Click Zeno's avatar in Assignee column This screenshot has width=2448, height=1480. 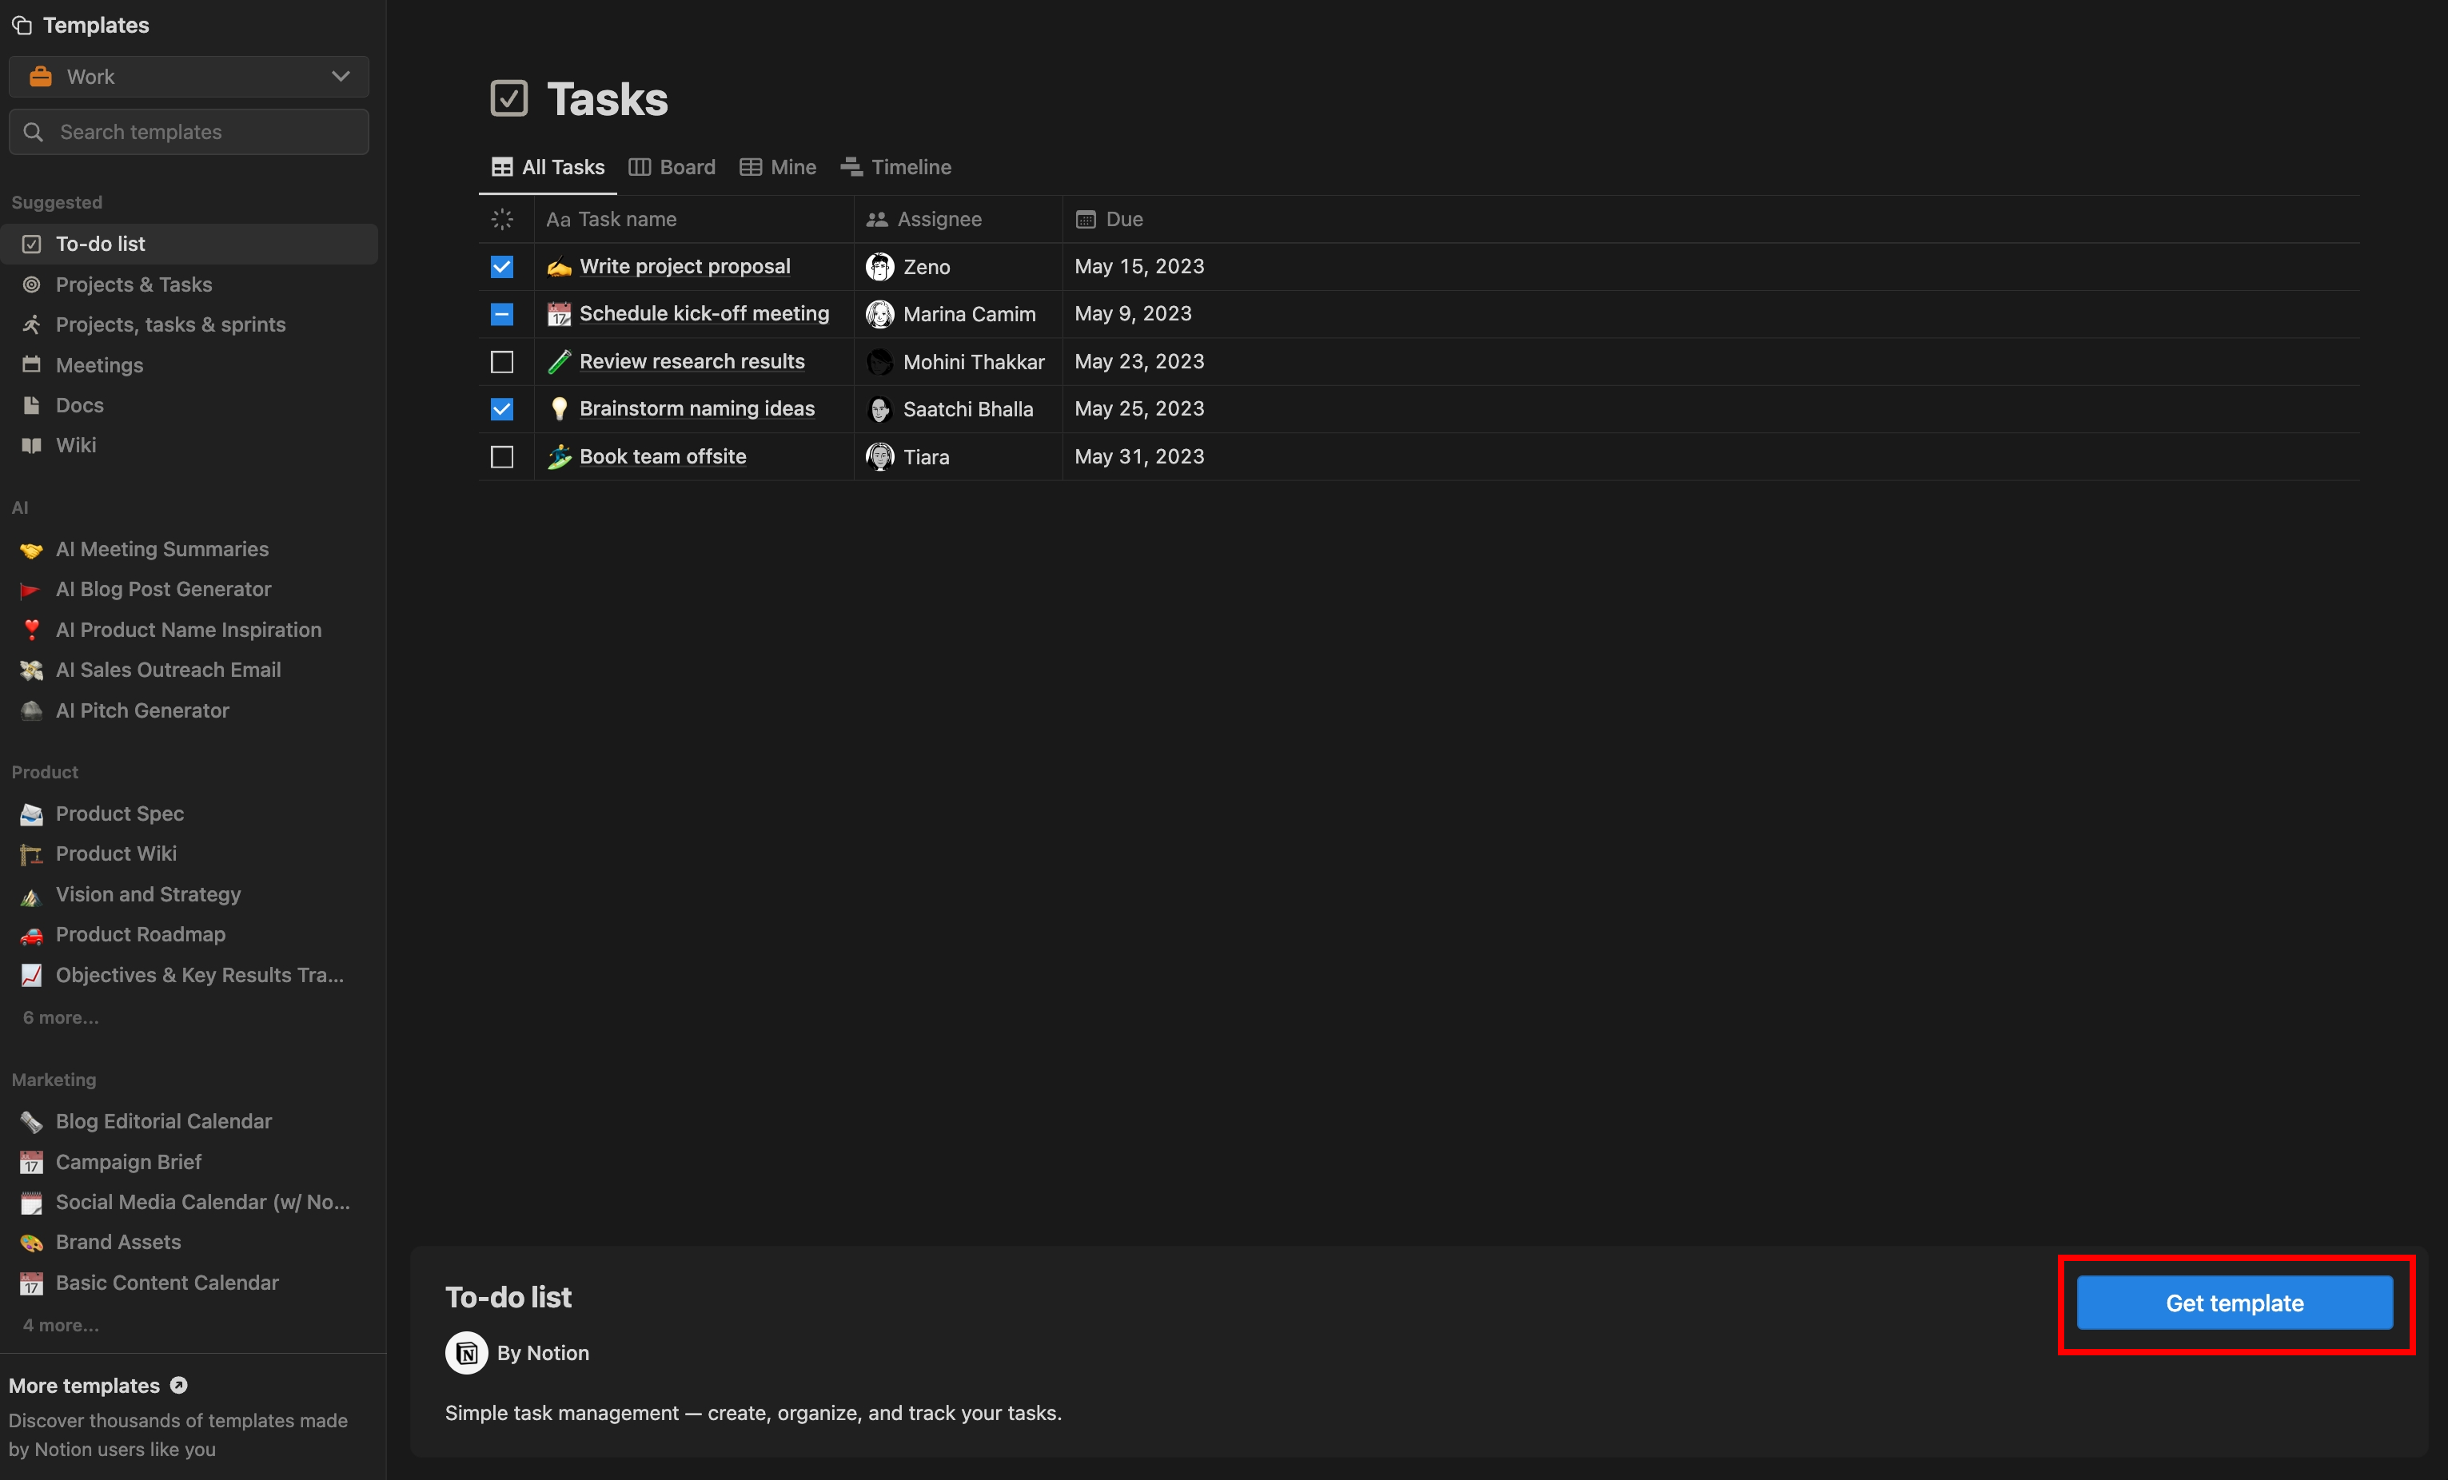tap(879, 266)
